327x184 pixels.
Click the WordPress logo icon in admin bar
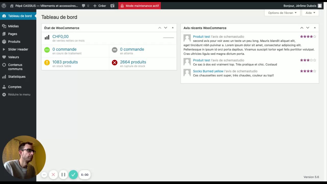(x=4, y=6)
